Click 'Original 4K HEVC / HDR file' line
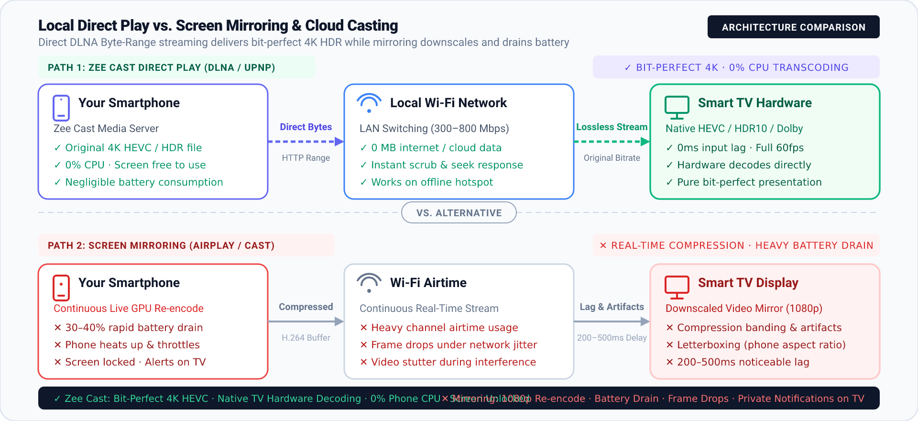The height and width of the screenshot is (421, 918). pos(128,148)
